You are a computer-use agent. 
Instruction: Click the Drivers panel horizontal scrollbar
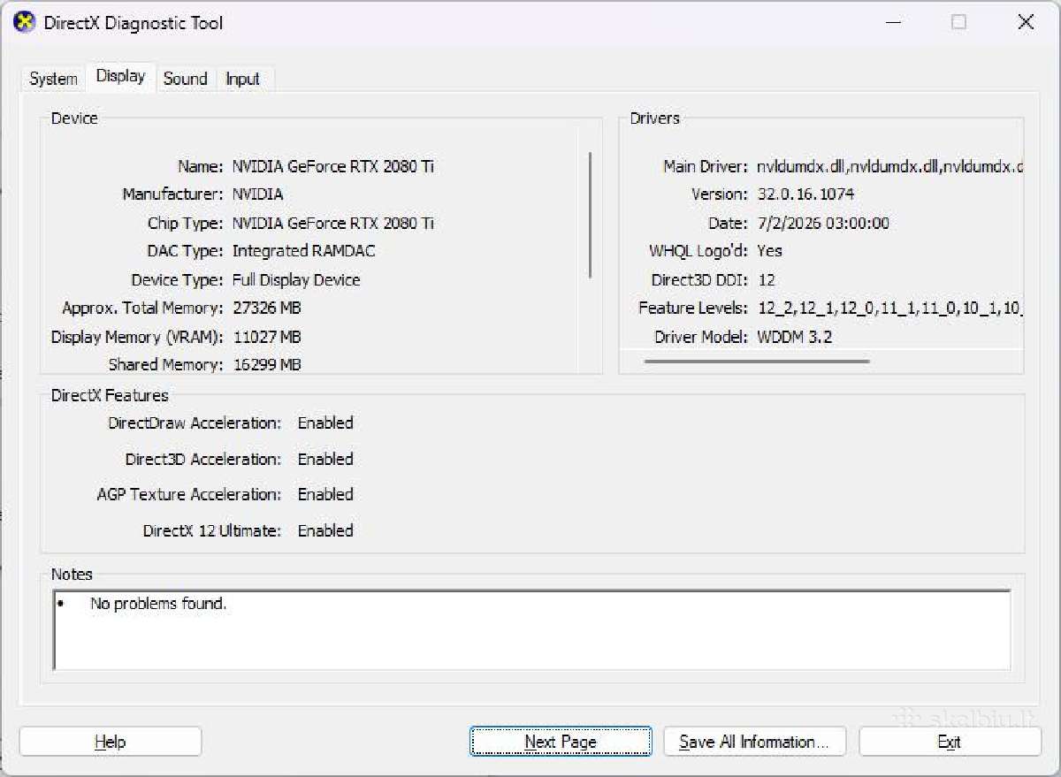(757, 361)
